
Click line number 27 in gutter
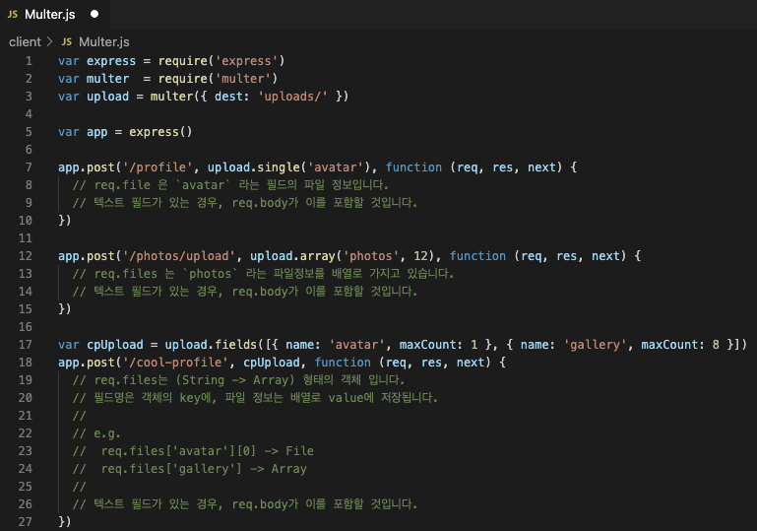(x=26, y=522)
